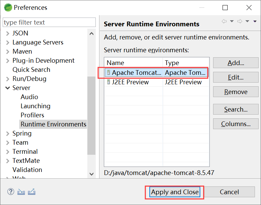Click the export preferences icon
Image resolution: width=261 pixels, height=205 pixels.
(32, 192)
